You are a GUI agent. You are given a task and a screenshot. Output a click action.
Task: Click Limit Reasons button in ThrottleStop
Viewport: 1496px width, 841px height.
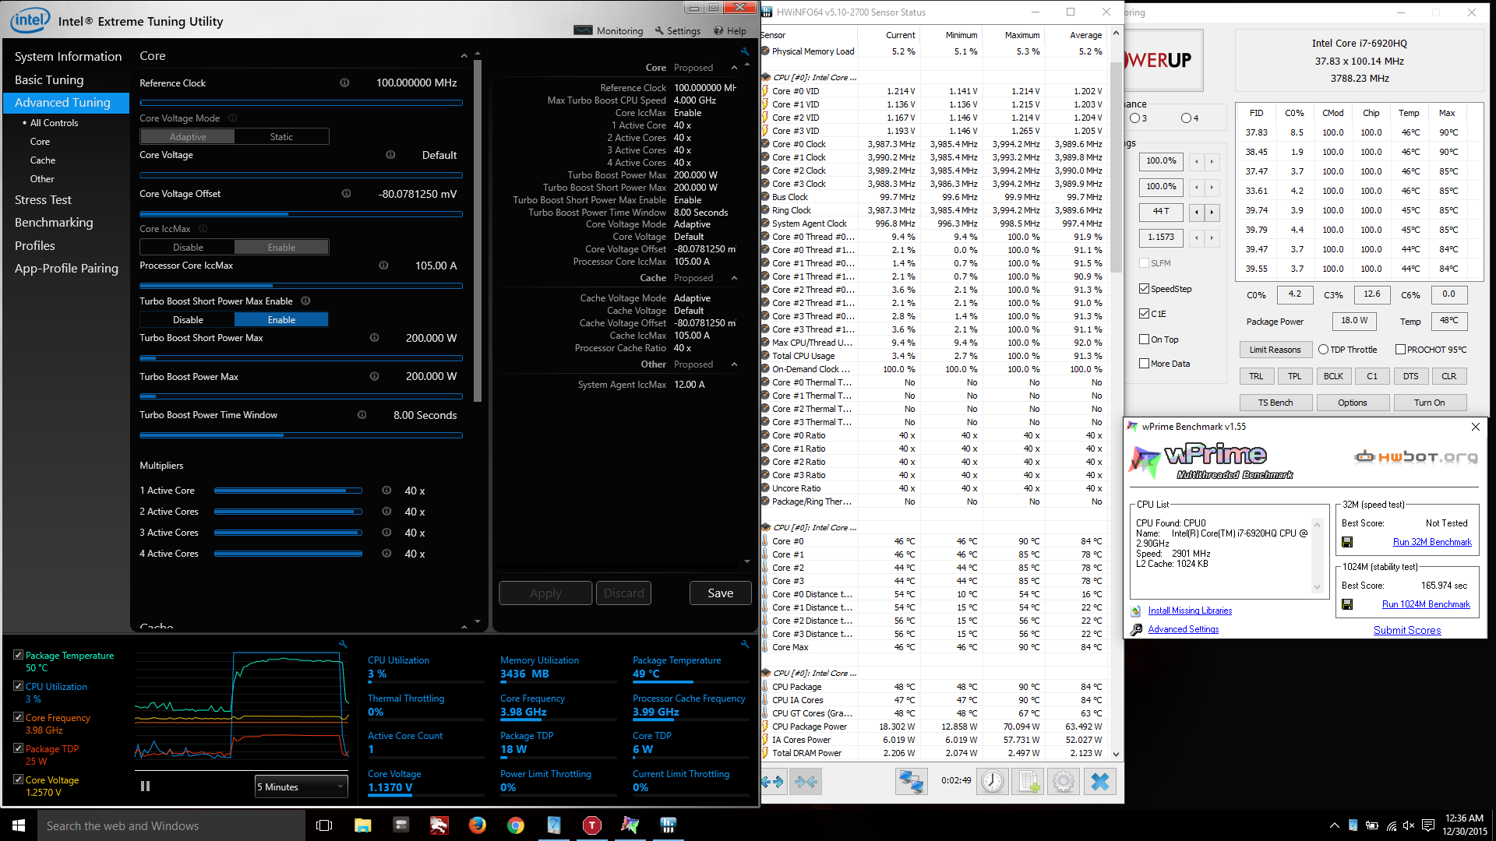point(1275,350)
